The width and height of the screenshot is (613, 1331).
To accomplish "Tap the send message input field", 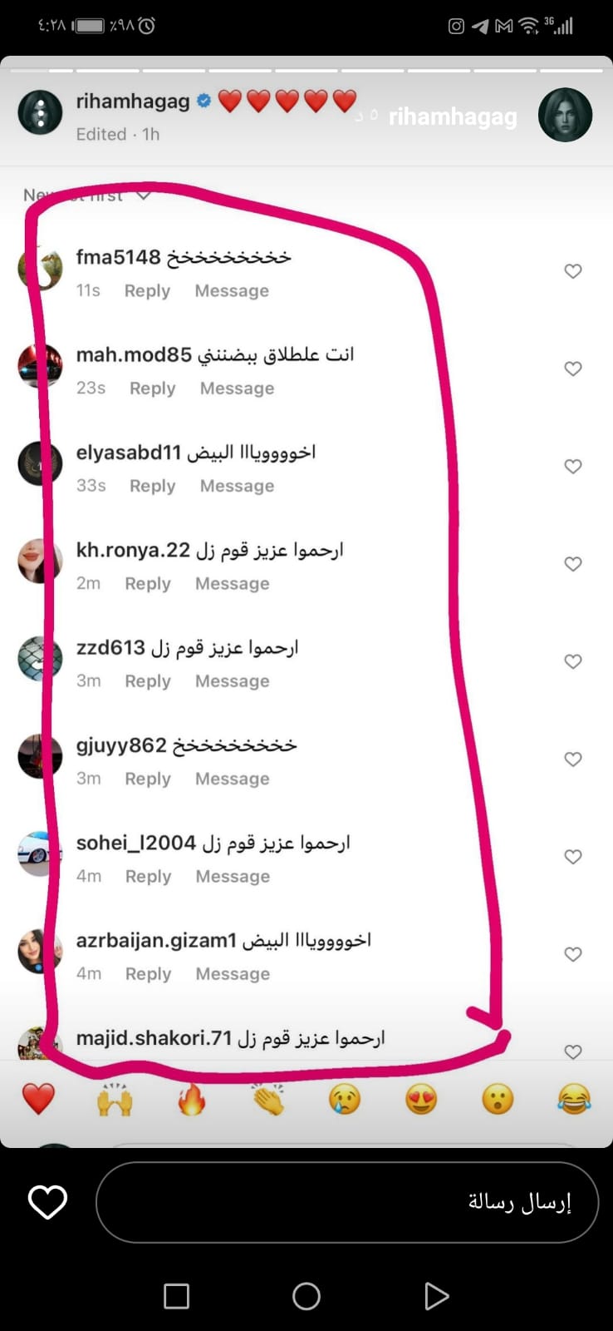I will tap(347, 1202).
